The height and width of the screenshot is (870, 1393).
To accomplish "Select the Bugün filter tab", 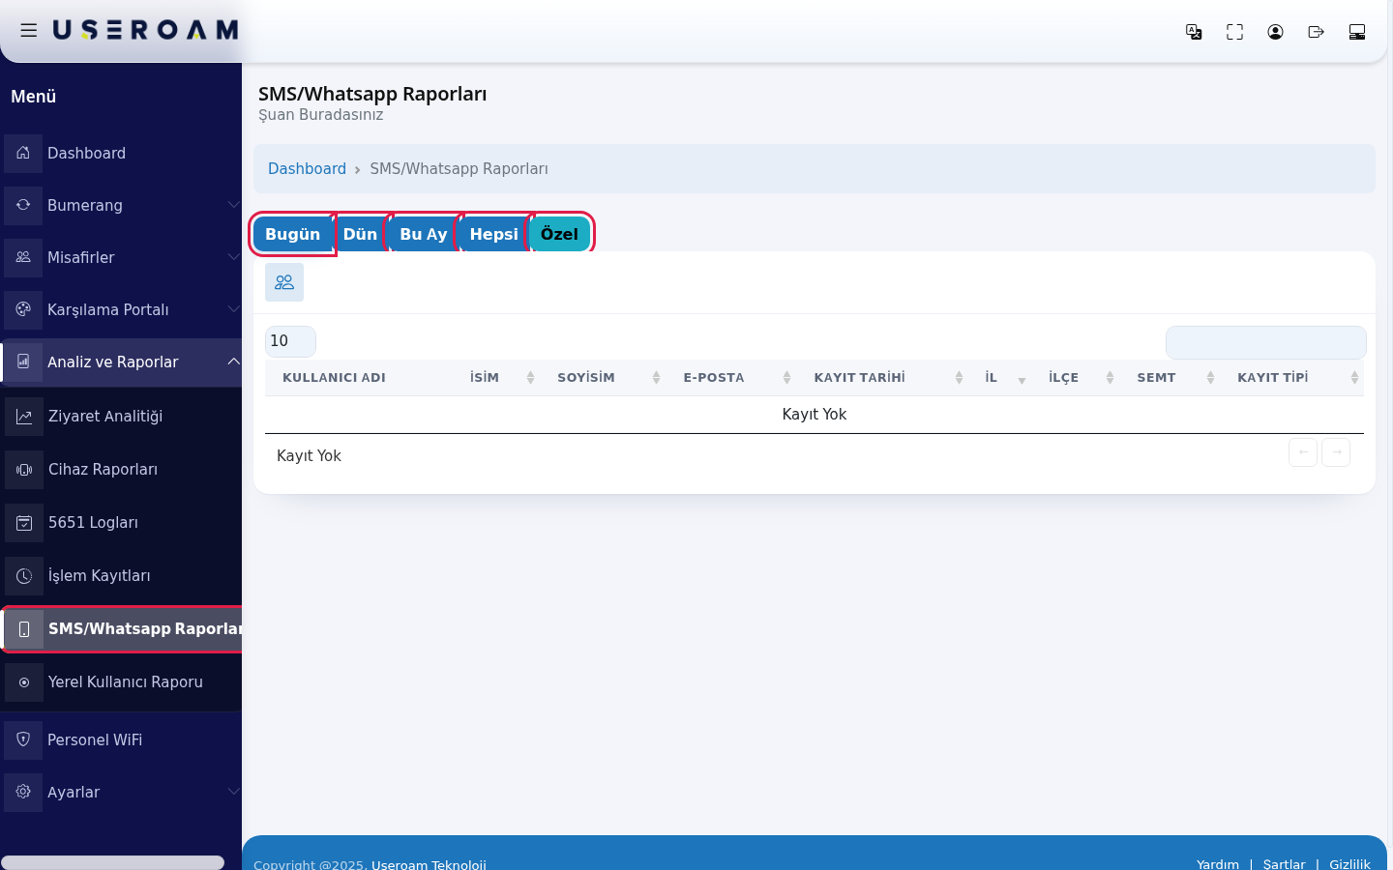I will (292, 234).
